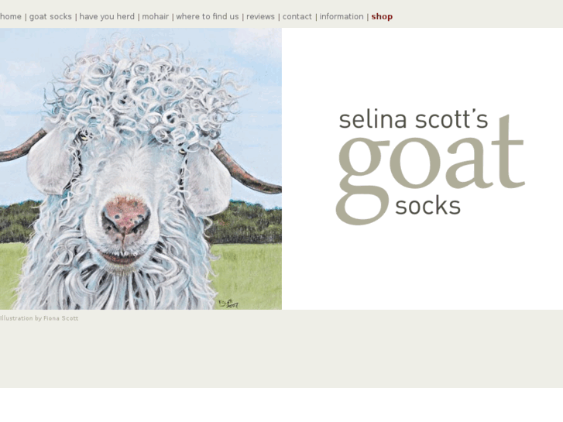Click the goat's horn on the right

click(248, 170)
